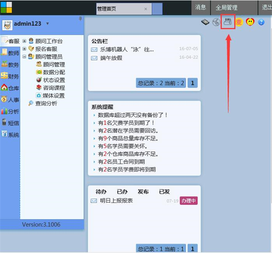Image resolution: width=272 pixels, height=253 pixels.
Task: Open the 仓库 sidebar module
Action: [x=10, y=88]
